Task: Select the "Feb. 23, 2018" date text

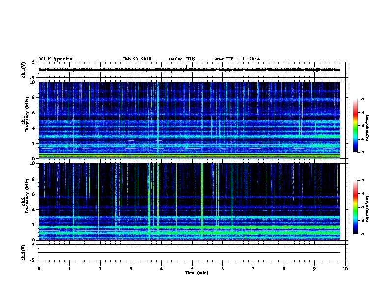Action: click(x=137, y=59)
